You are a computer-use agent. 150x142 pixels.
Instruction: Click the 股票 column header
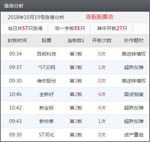pos(46,40)
